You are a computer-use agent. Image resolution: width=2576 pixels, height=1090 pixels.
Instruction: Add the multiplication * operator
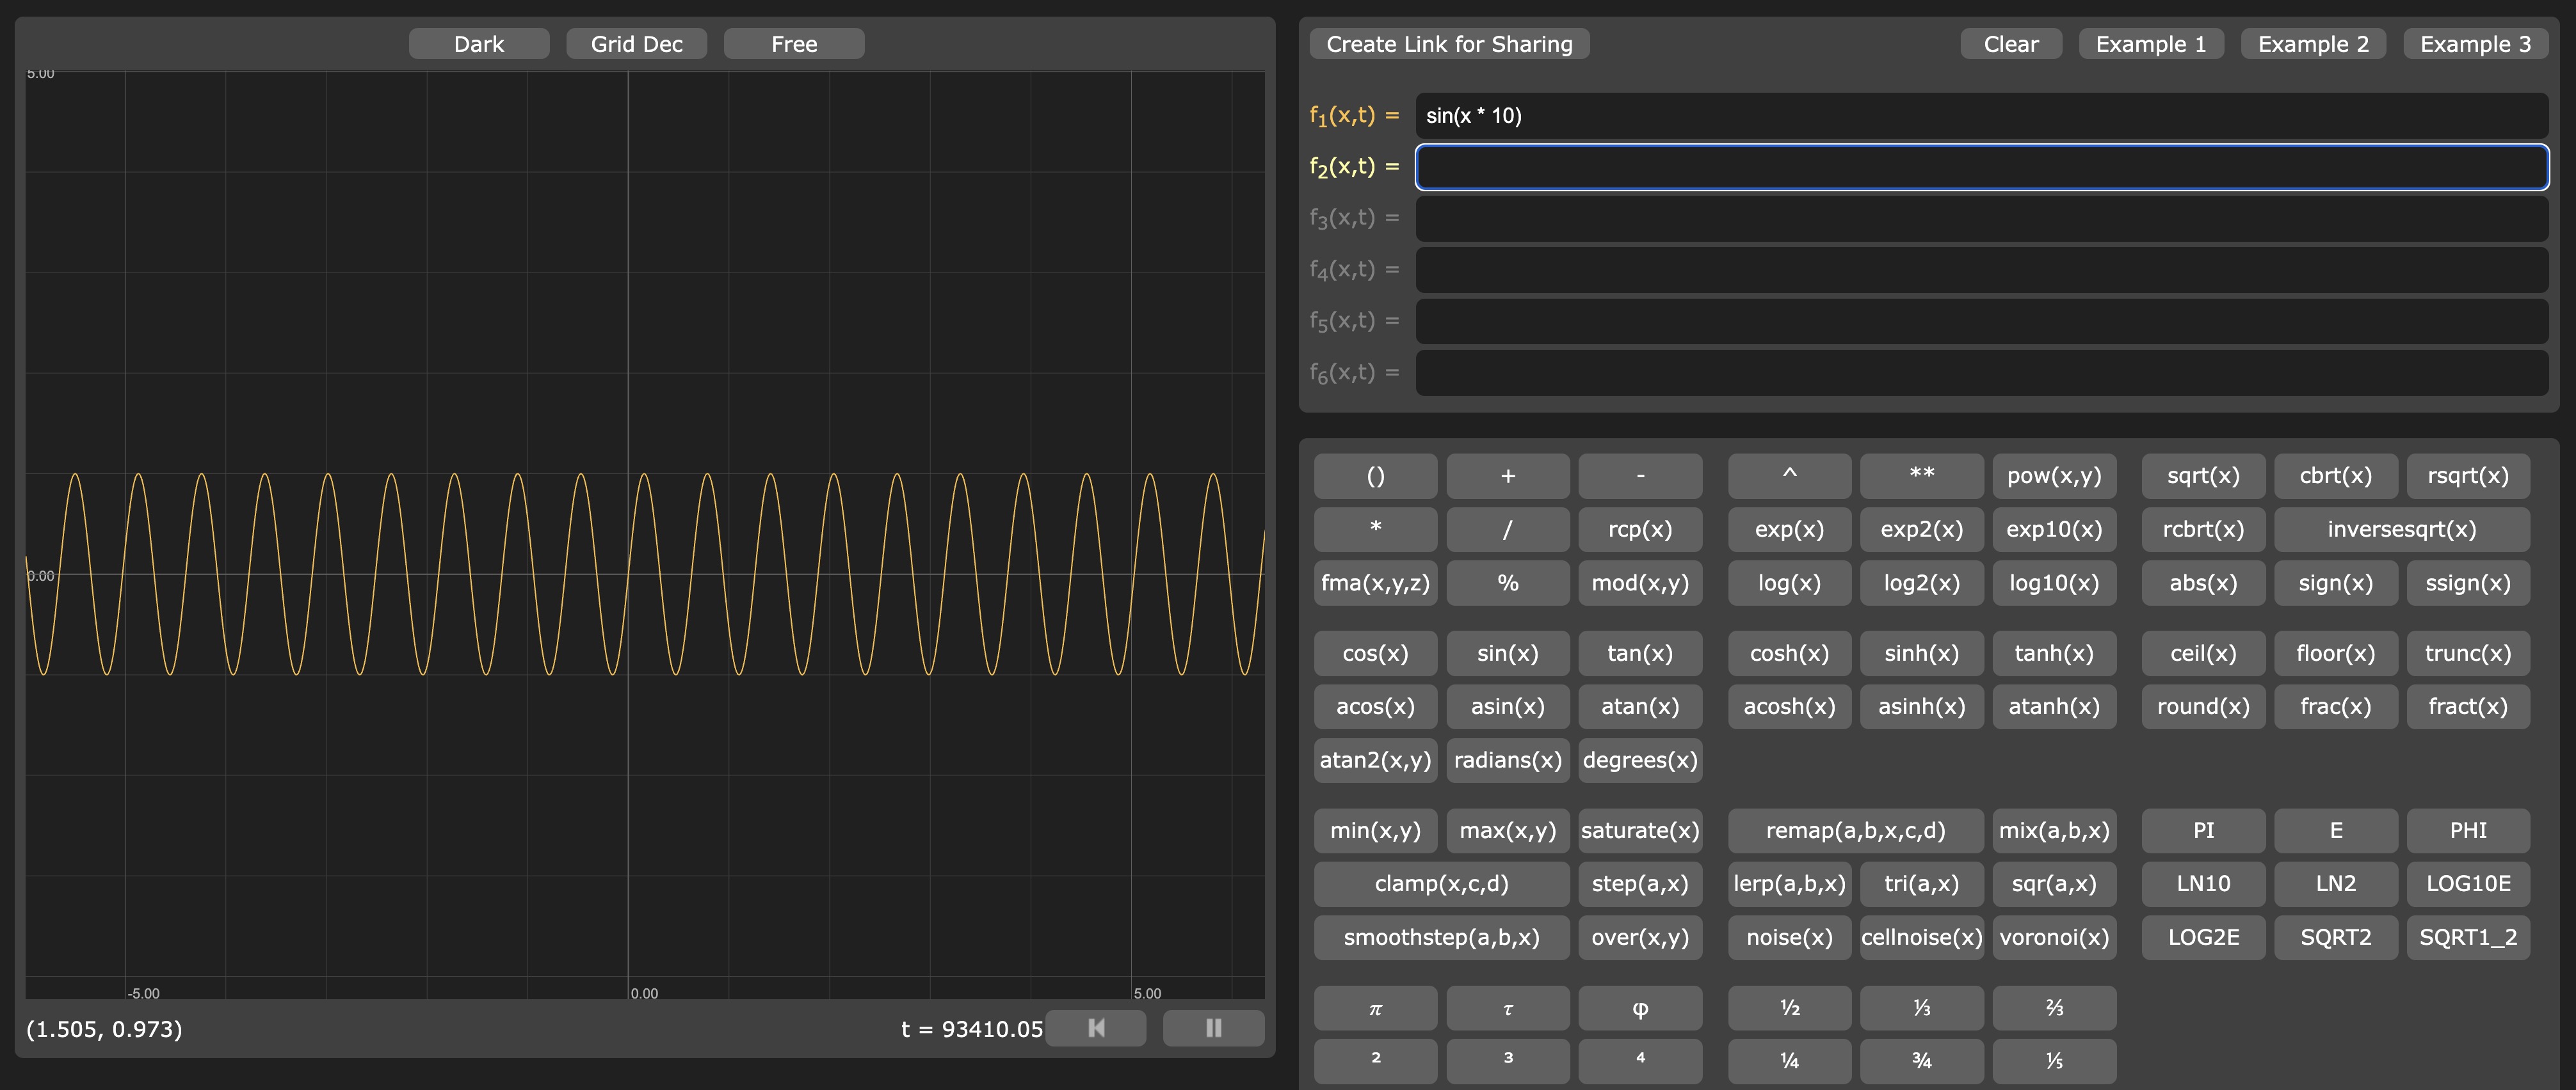point(1375,528)
